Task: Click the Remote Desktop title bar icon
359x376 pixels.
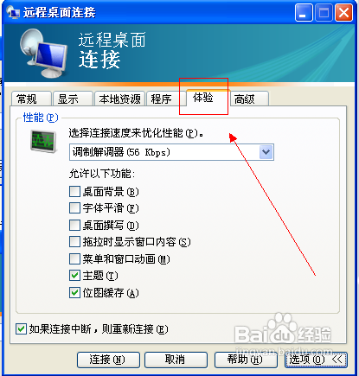Action: pos(13,13)
